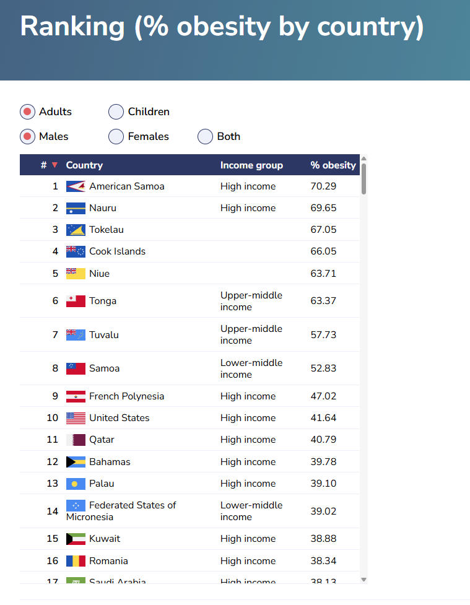The width and height of the screenshot is (470, 605).
Task: Click the red sort arrow beside #
Action: click(x=54, y=165)
